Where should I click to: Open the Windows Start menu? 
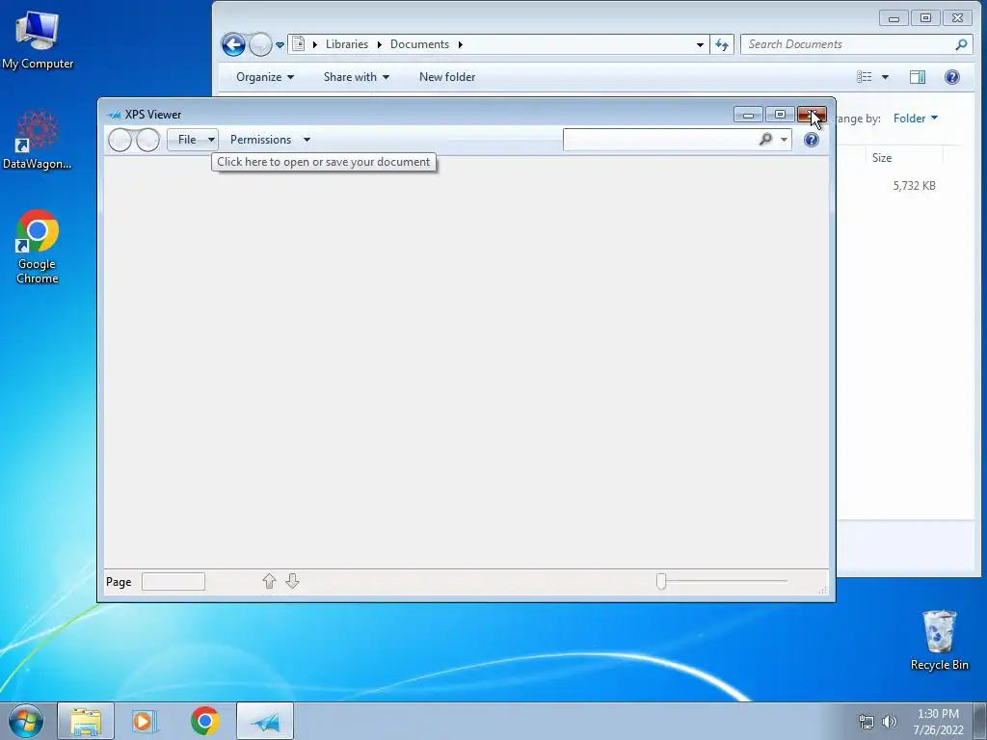click(26, 721)
